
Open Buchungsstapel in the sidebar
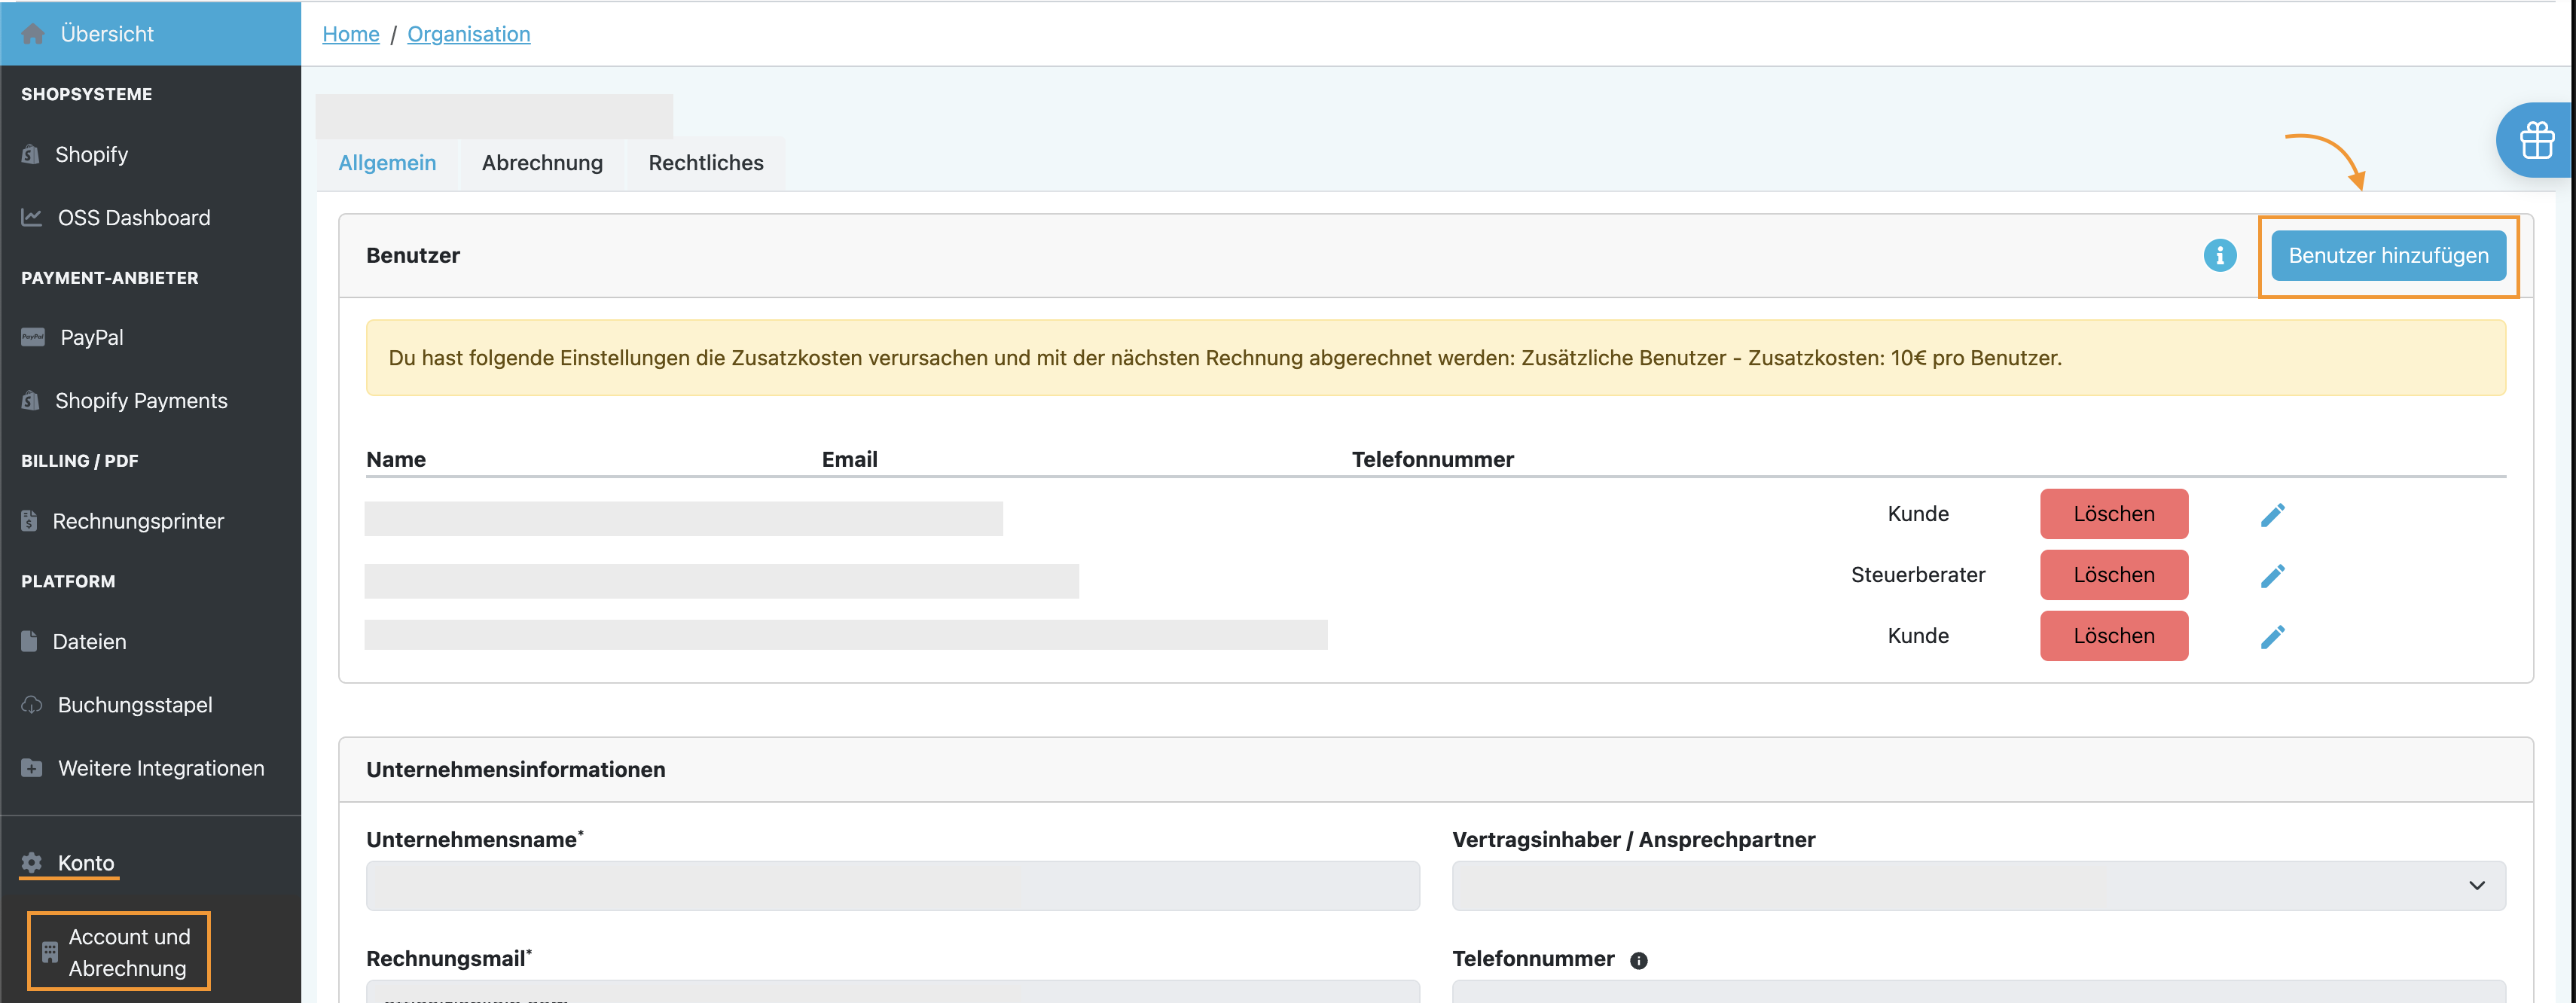(134, 705)
